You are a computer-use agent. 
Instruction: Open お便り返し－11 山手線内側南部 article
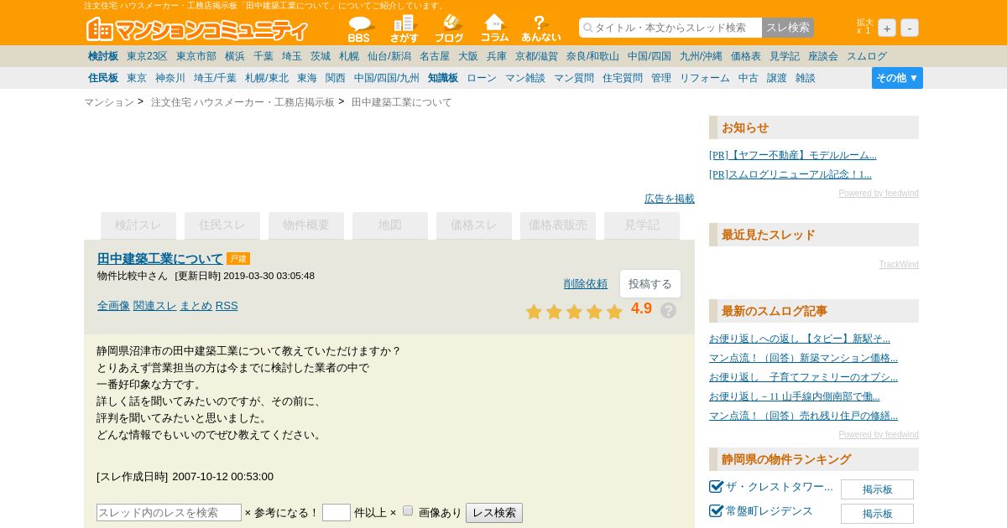(x=795, y=396)
